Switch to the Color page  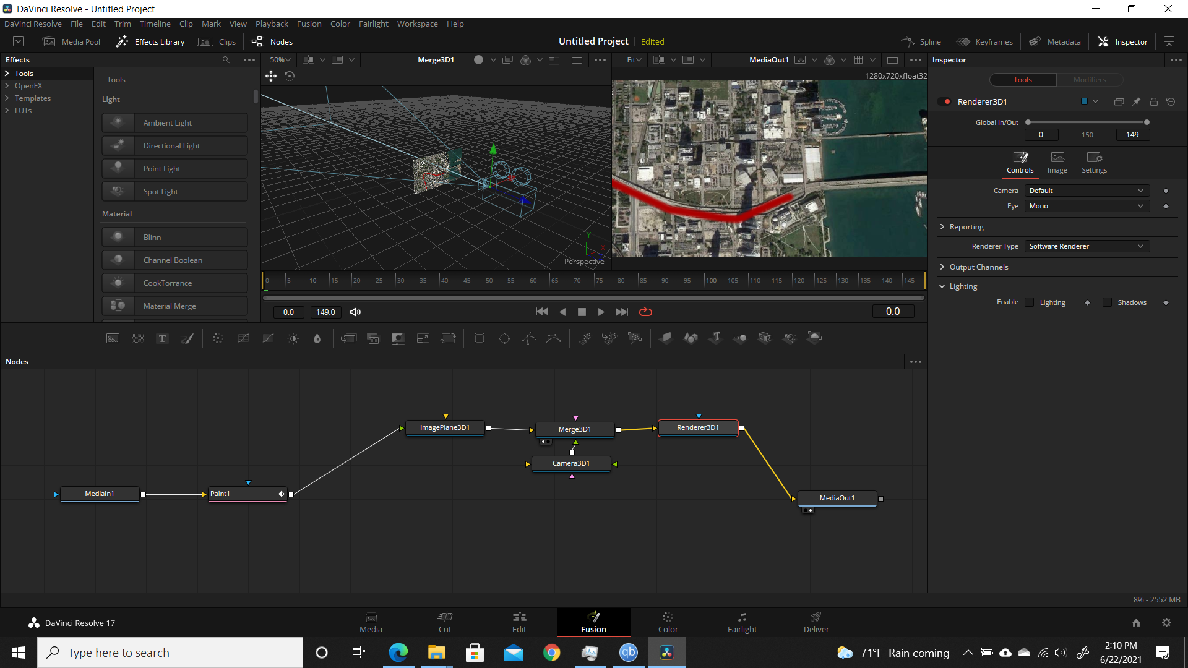pos(668,622)
